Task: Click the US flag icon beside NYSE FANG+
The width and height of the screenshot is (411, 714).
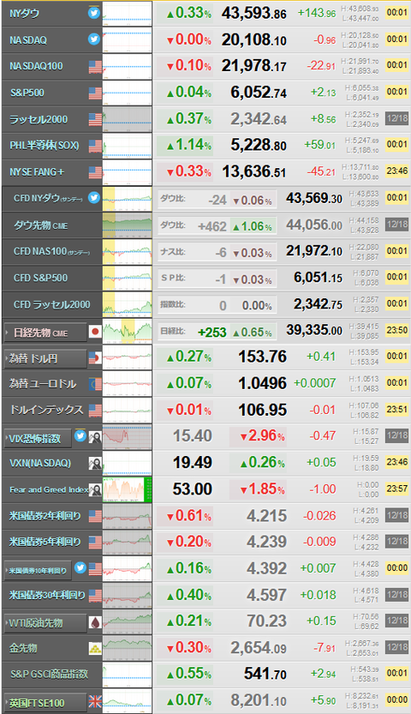Action: point(95,172)
